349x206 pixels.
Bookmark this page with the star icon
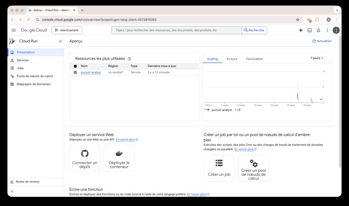[x=297, y=19]
